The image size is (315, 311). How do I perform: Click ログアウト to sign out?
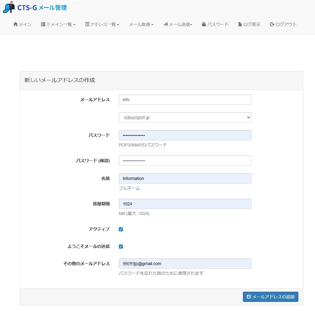(283, 24)
